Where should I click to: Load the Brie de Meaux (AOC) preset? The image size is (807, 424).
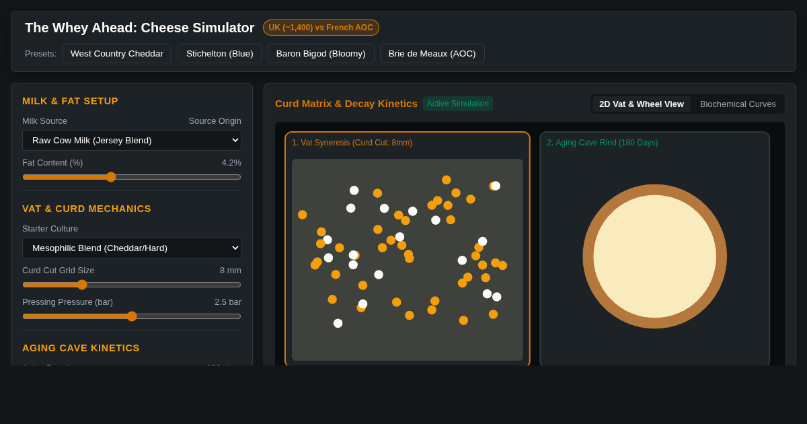click(x=432, y=54)
